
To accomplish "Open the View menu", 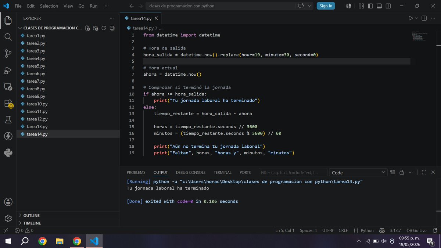I will point(68,6).
